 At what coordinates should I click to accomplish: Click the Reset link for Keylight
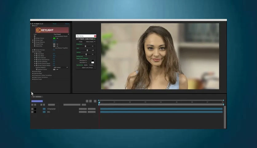(55, 24)
